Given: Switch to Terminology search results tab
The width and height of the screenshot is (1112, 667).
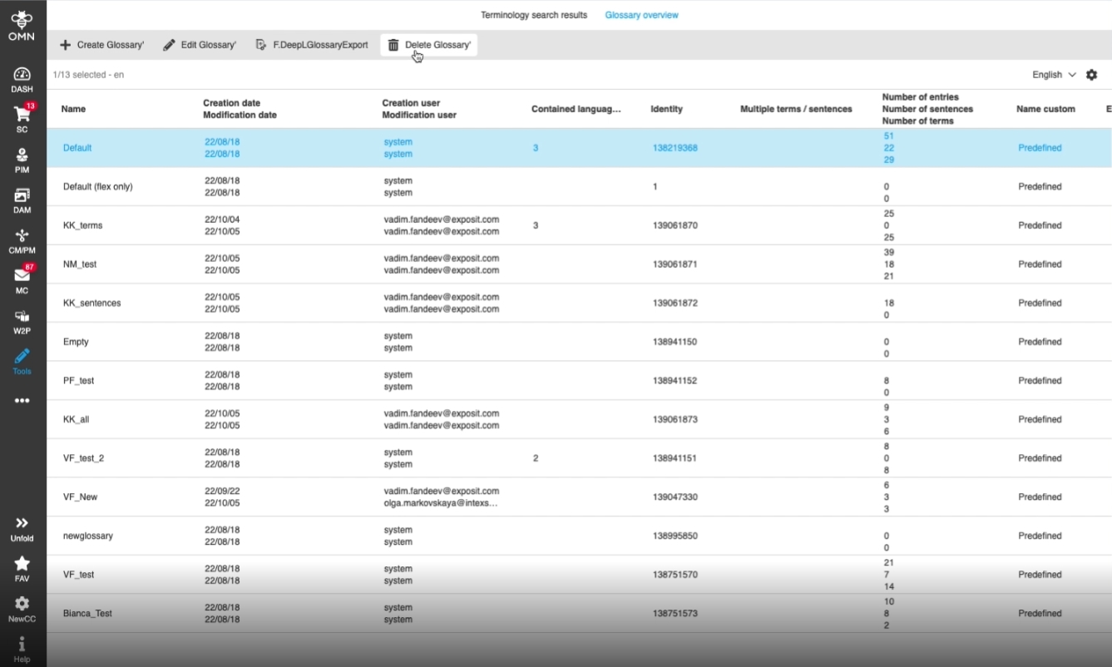Looking at the screenshot, I should tap(534, 15).
